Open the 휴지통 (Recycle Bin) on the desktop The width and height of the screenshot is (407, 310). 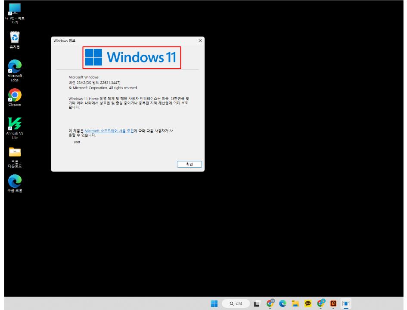[x=15, y=39]
